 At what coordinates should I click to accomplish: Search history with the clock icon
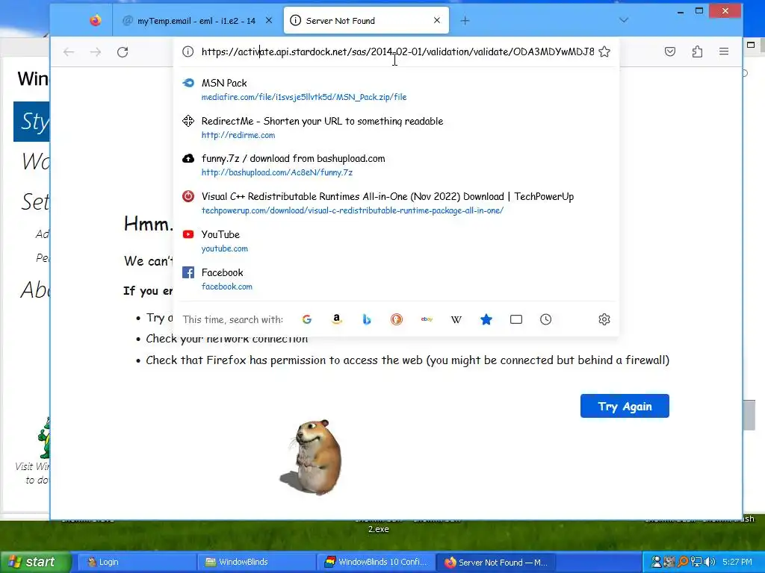[x=546, y=319]
